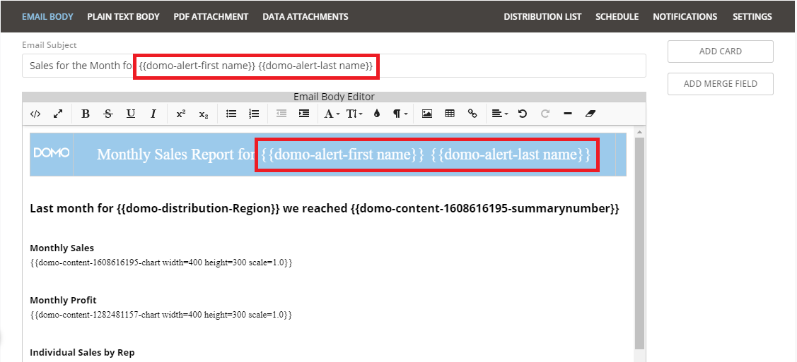
Task: Click the 'Last month for' summary line
Action: click(x=325, y=209)
